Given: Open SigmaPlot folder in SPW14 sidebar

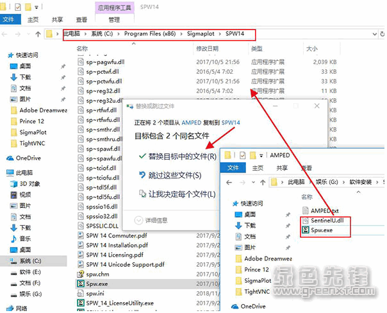Looking at the screenshot, I should [x=33, y=132].
